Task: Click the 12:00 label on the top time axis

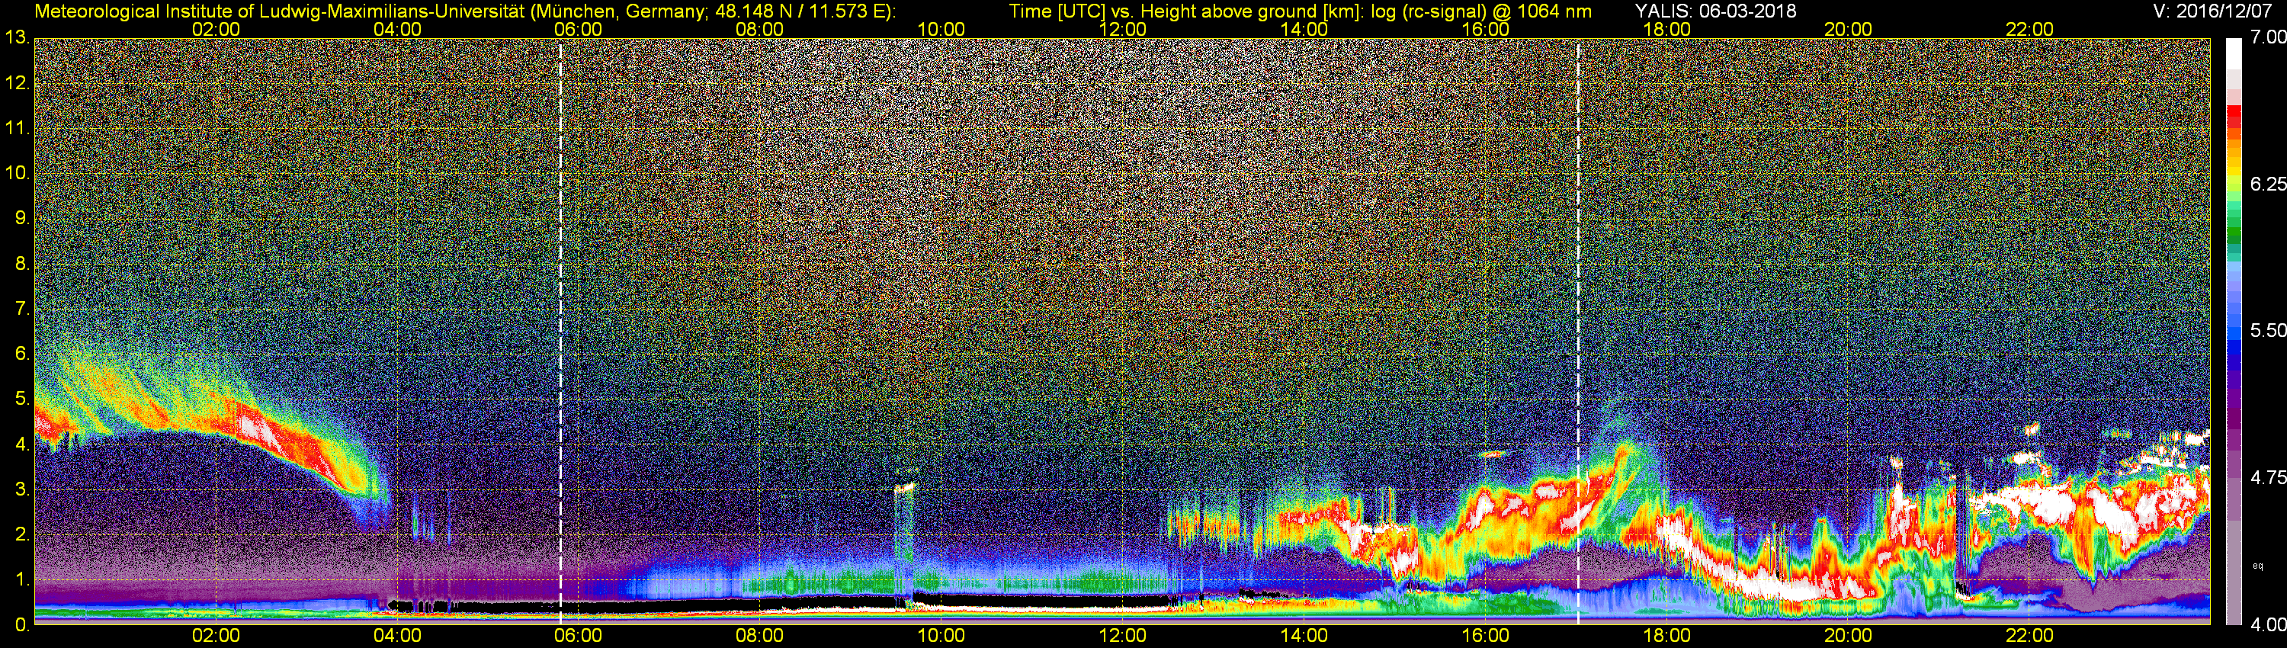Action: coord(1122,29)
